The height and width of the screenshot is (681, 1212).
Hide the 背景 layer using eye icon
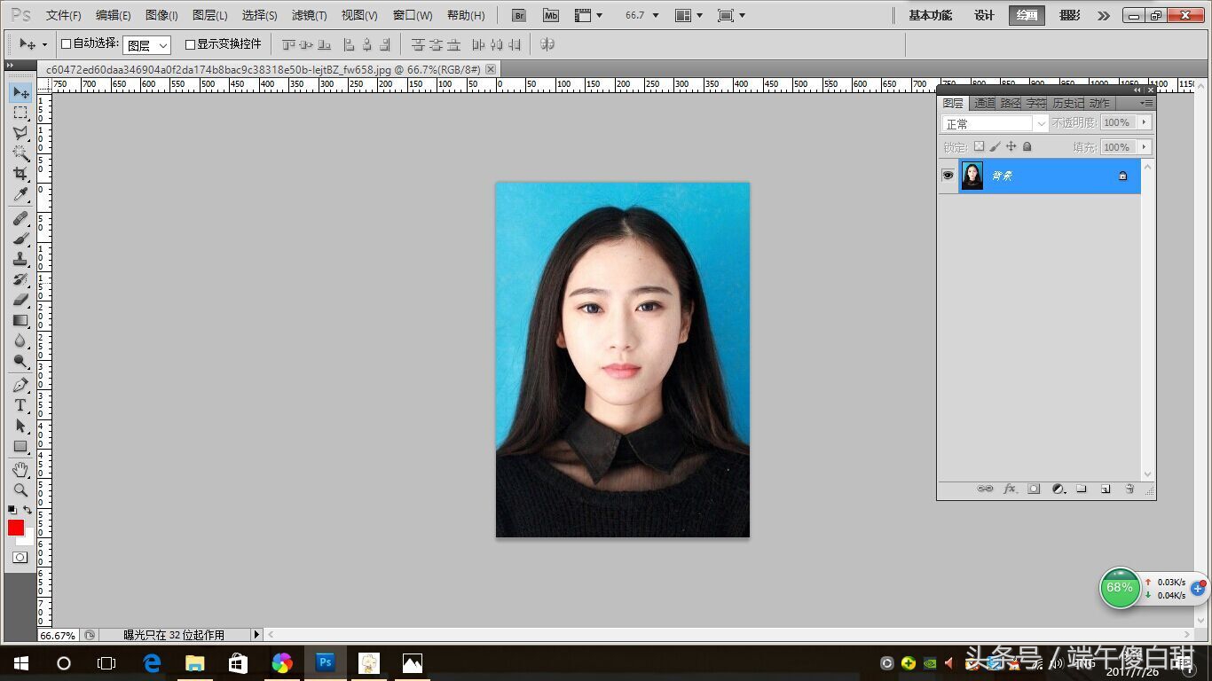point(948,176)
